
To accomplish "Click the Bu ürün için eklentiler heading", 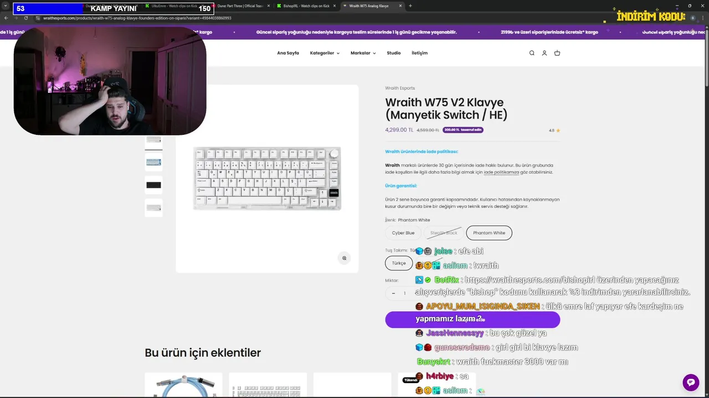I will (x=203, y=353).
